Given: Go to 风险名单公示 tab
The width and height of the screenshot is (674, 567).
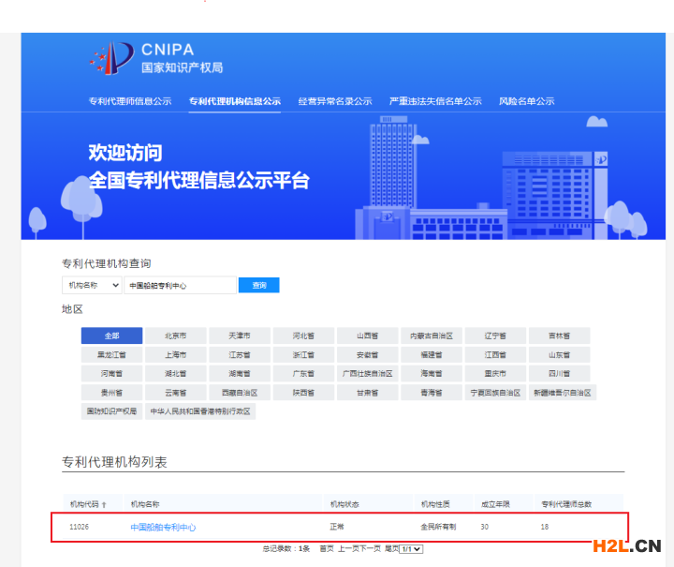Looking at the screenshot, I should [526, 101].
